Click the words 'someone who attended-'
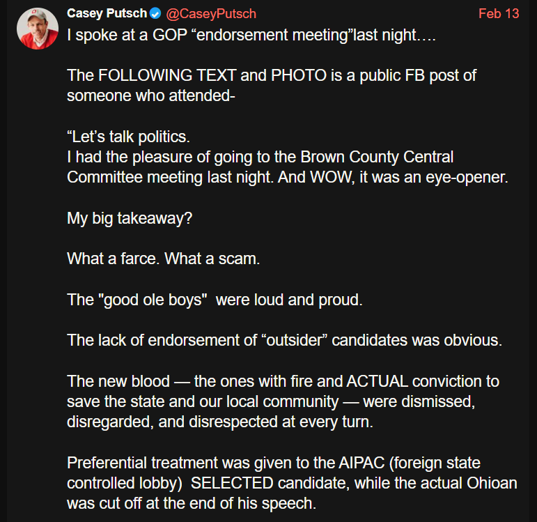Image resolution: width=537 pixels, height=522 pixels. pyautogui.click(x=152, y=95)
